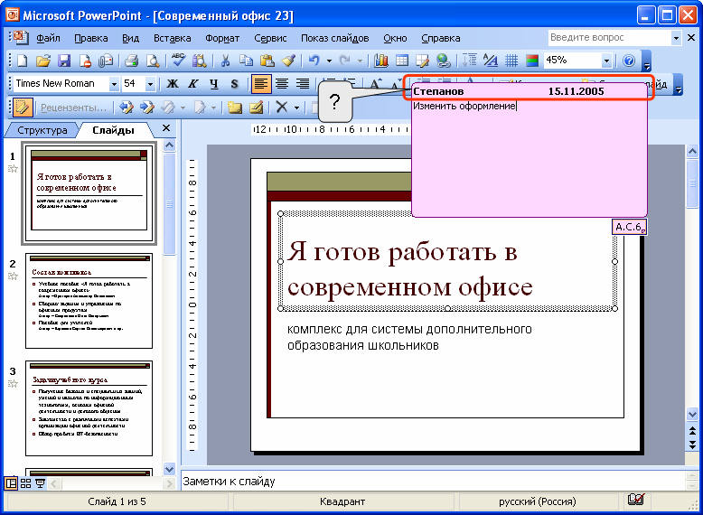Screen dimensions: 703x515
Task: Show or hide the grid
Action: pos(511,61)
